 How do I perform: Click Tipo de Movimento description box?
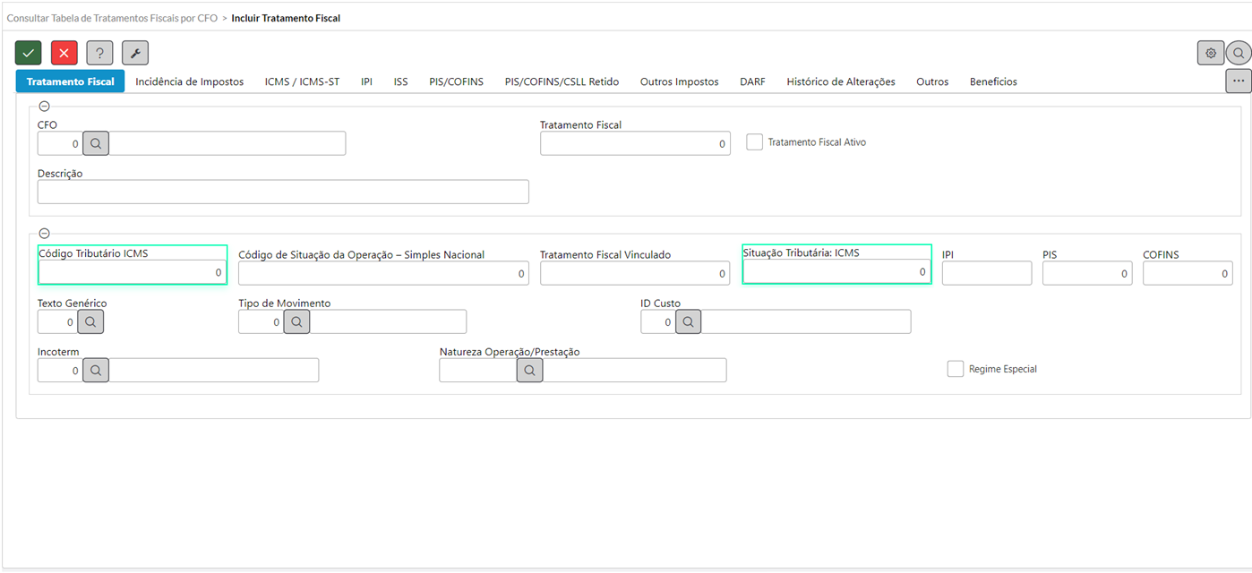tap(389, 321)
